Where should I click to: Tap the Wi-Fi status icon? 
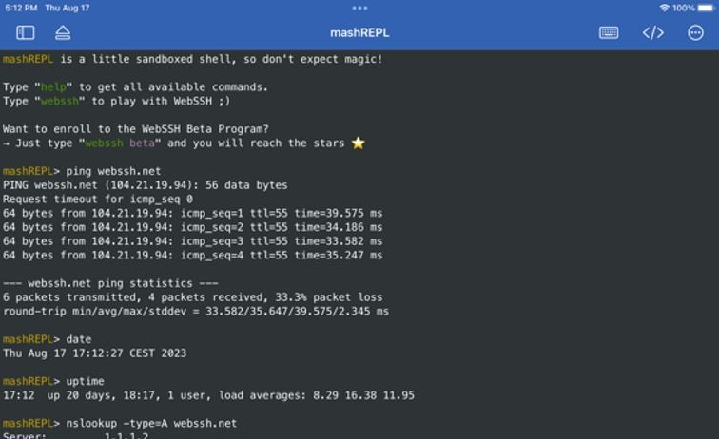pyautogui.click(x=664, y=8)
